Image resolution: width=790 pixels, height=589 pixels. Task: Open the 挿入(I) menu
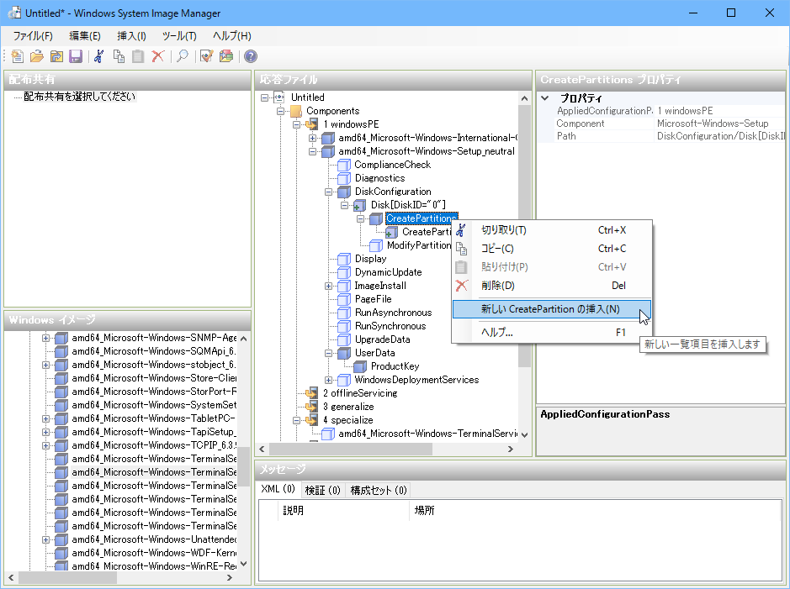pyautogui.click(x=131, y=36)
